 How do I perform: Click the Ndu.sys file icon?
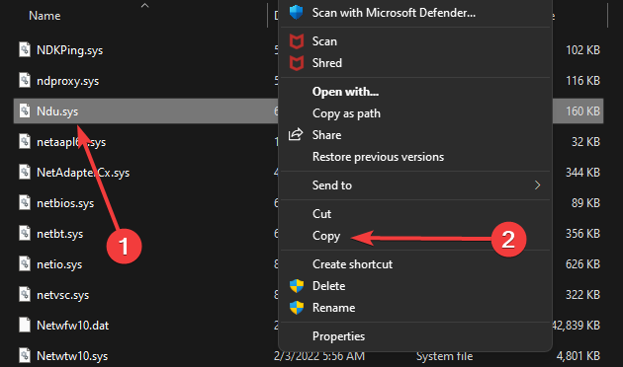point(25,110)
